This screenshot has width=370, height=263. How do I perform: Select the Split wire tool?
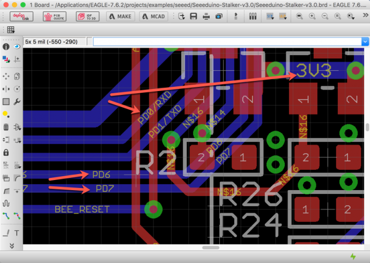coord(6,191)
